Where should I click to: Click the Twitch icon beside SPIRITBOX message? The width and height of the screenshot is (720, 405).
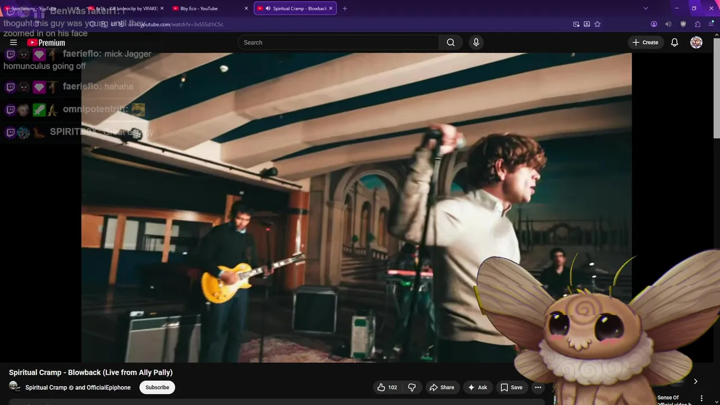coord(10,133)
